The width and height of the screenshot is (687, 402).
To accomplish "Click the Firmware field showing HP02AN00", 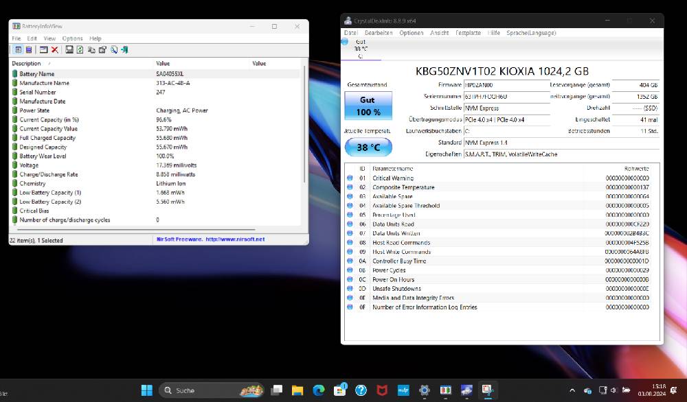I will (506, 85).
